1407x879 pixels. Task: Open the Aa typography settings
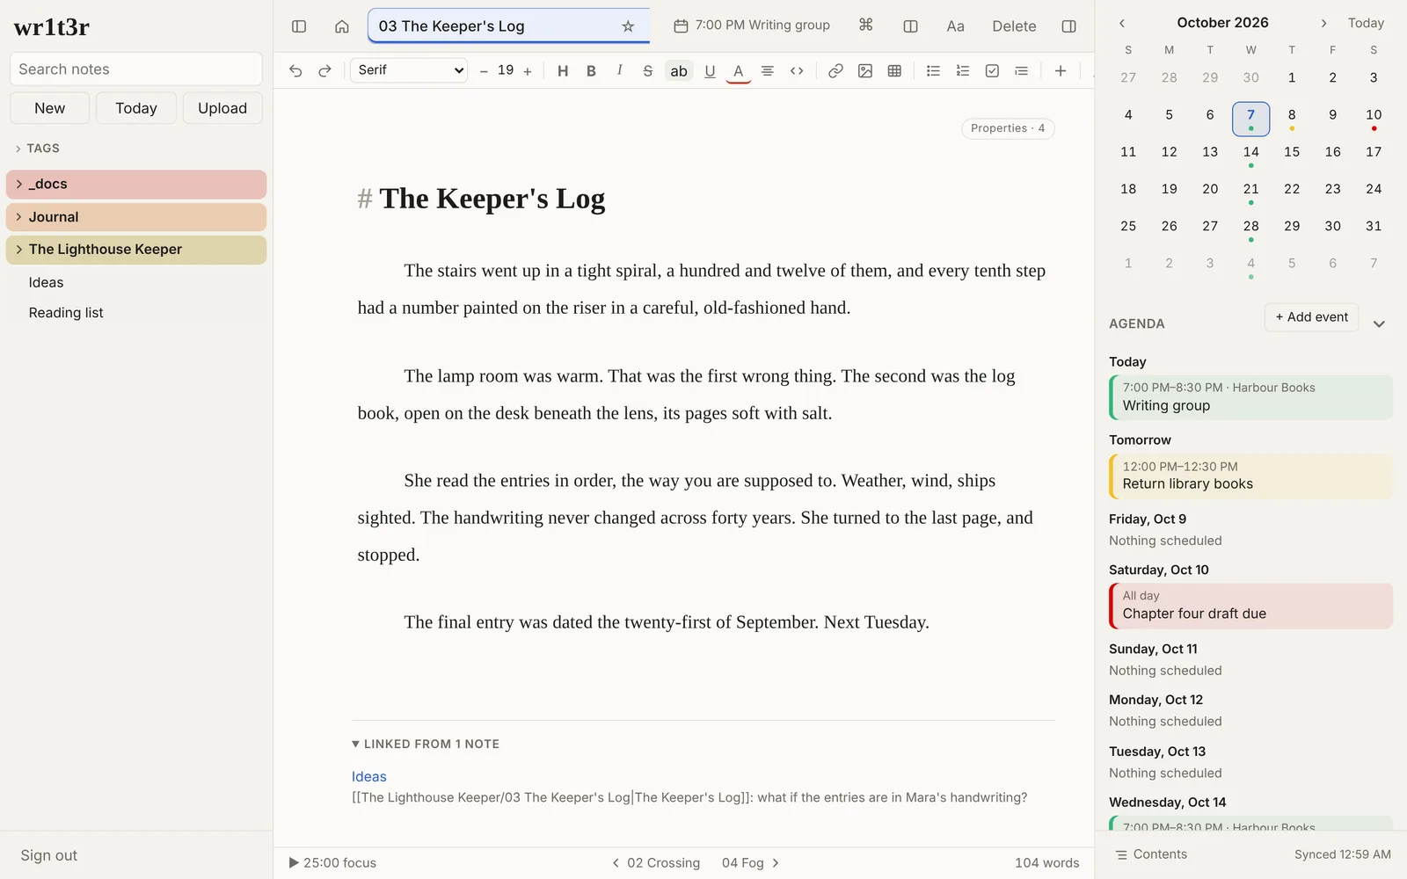click(x=956, y=26)
